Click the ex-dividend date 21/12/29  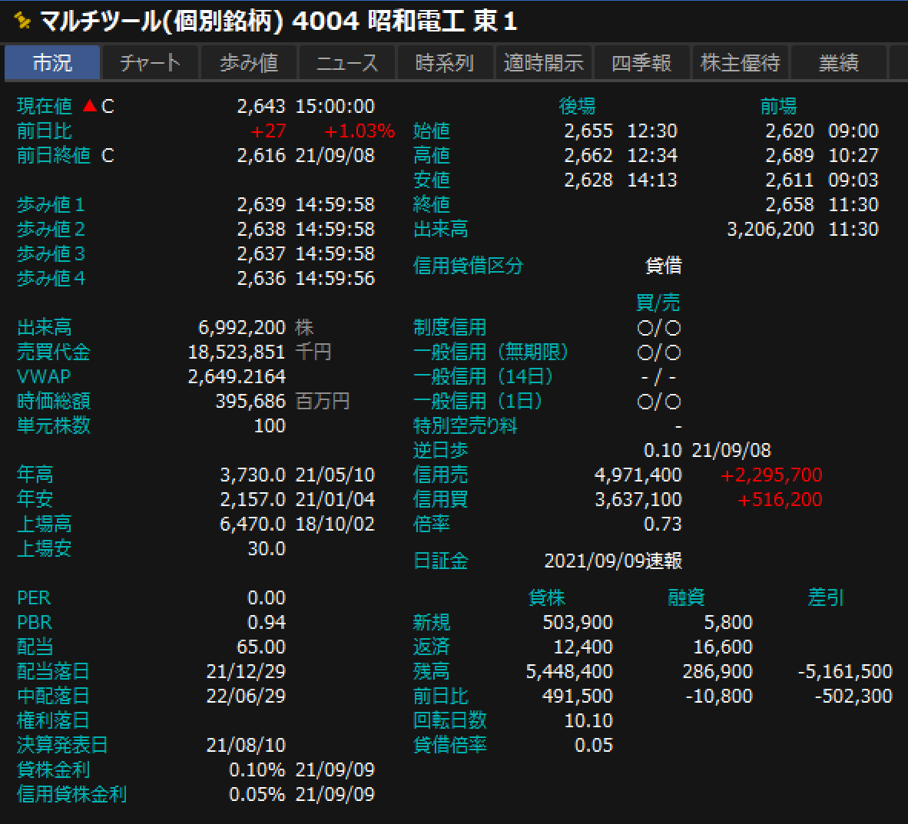(246, 672)
